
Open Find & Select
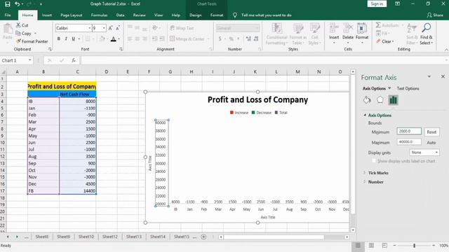[426, 34]
